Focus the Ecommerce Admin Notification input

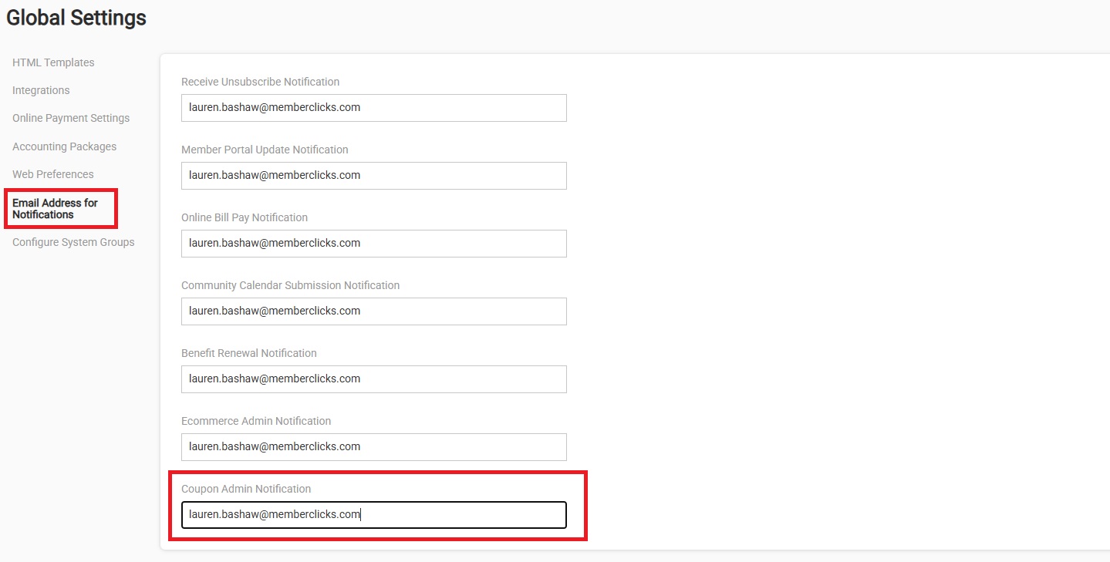coord(373,447)
